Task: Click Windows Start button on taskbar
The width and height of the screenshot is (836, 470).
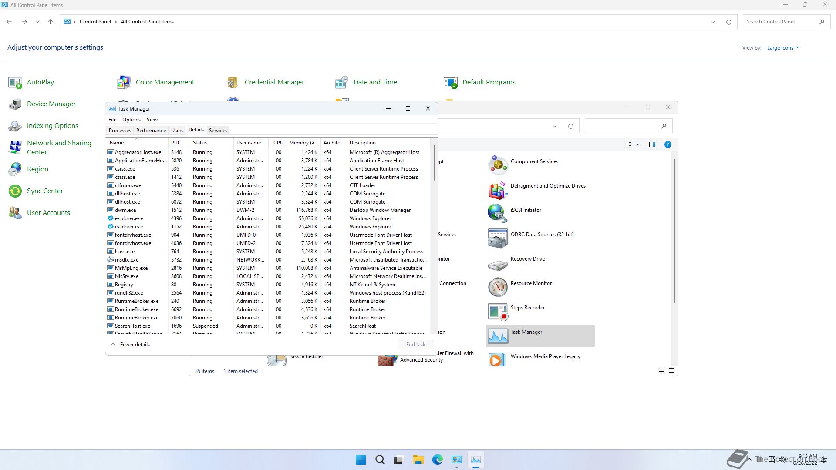Action: pyautogui.click(x=361, y=460)
